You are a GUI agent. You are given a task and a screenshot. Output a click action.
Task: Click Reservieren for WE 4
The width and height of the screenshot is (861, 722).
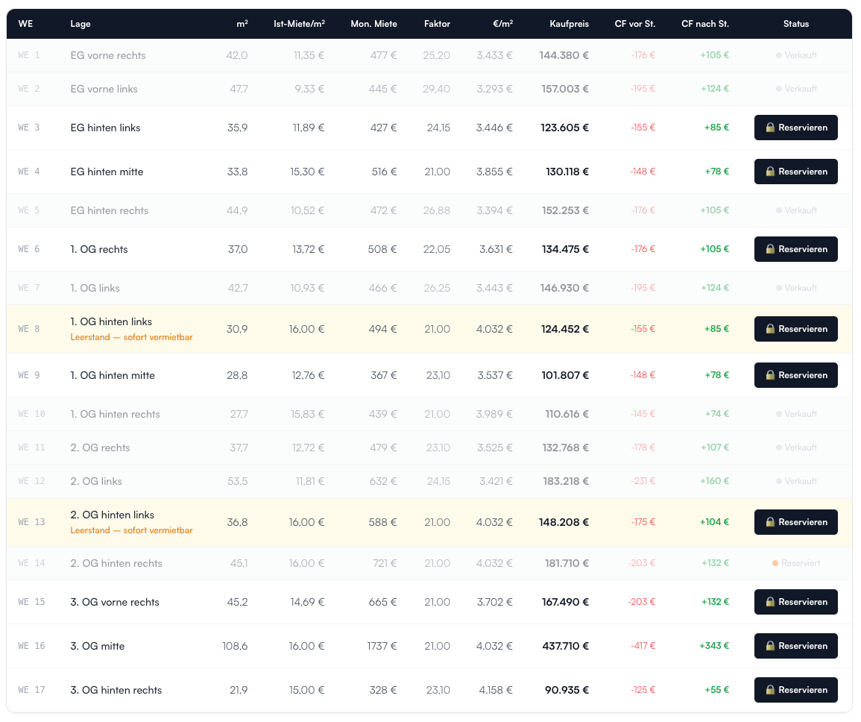[795, 172]
